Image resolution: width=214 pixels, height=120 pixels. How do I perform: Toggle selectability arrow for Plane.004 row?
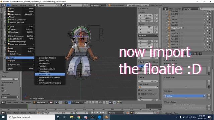point(207,42)
